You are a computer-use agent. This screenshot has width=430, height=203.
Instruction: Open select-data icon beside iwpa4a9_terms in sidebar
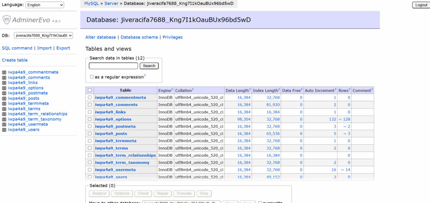[4, 109]
